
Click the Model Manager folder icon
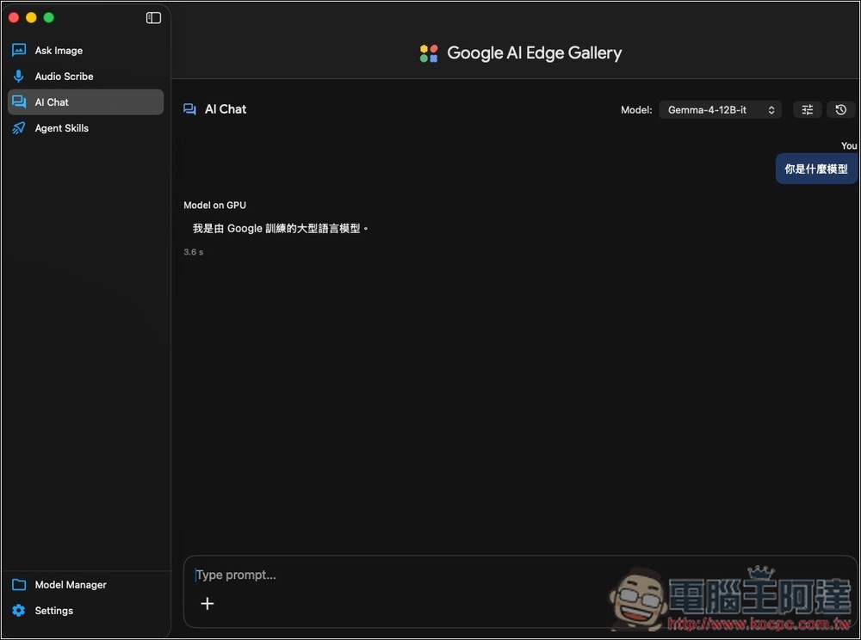tap(19, 585)
